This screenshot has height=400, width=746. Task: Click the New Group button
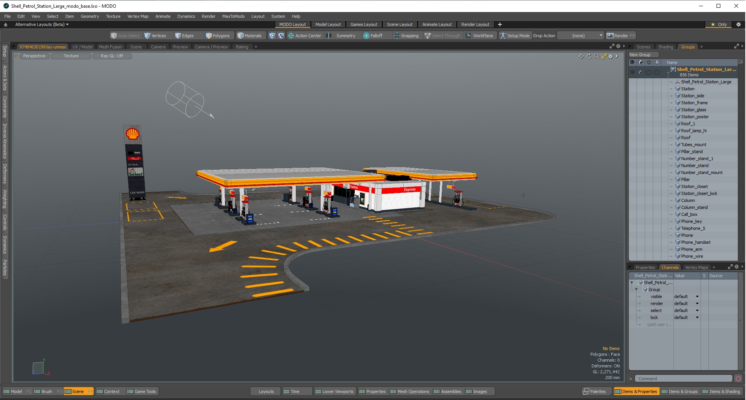(644, 55)
